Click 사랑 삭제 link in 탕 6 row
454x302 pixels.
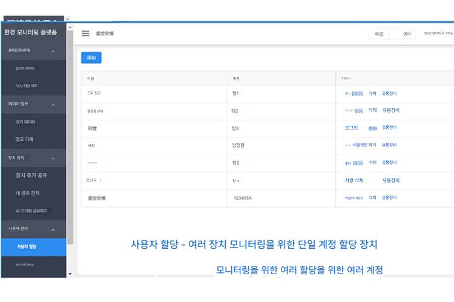click(x=354, y=180)
